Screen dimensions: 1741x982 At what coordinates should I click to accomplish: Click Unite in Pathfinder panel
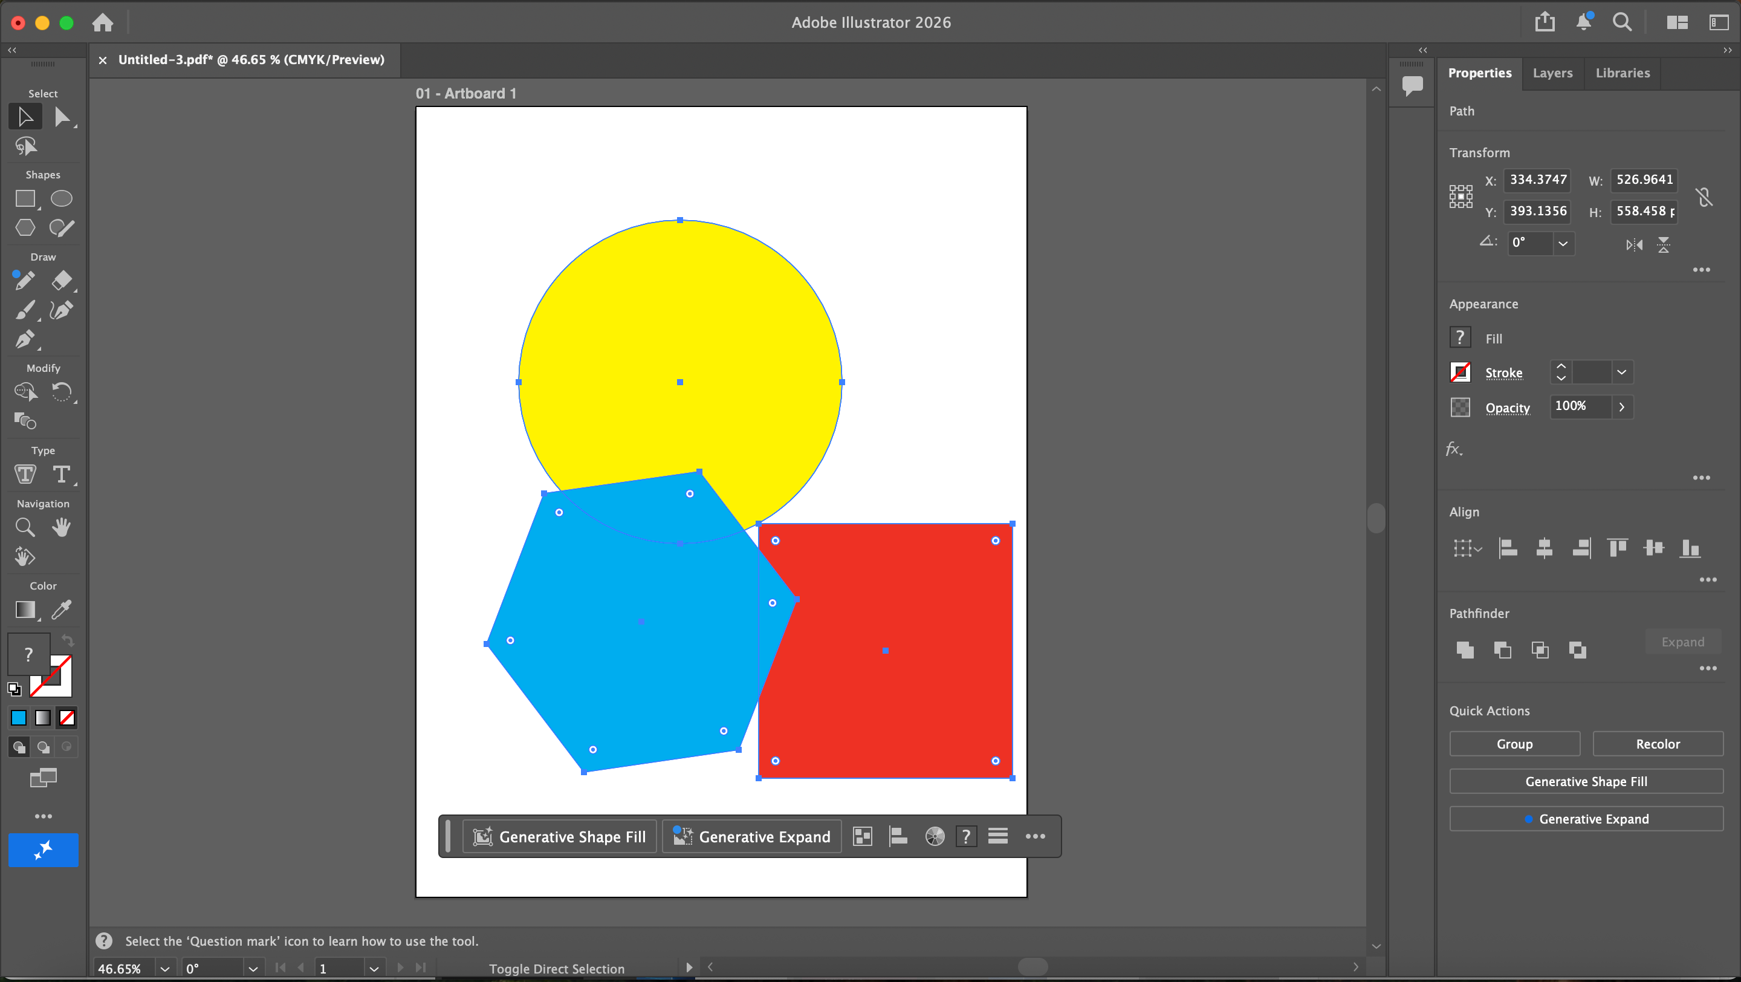pyautogui.click(x=1465, y=650)
